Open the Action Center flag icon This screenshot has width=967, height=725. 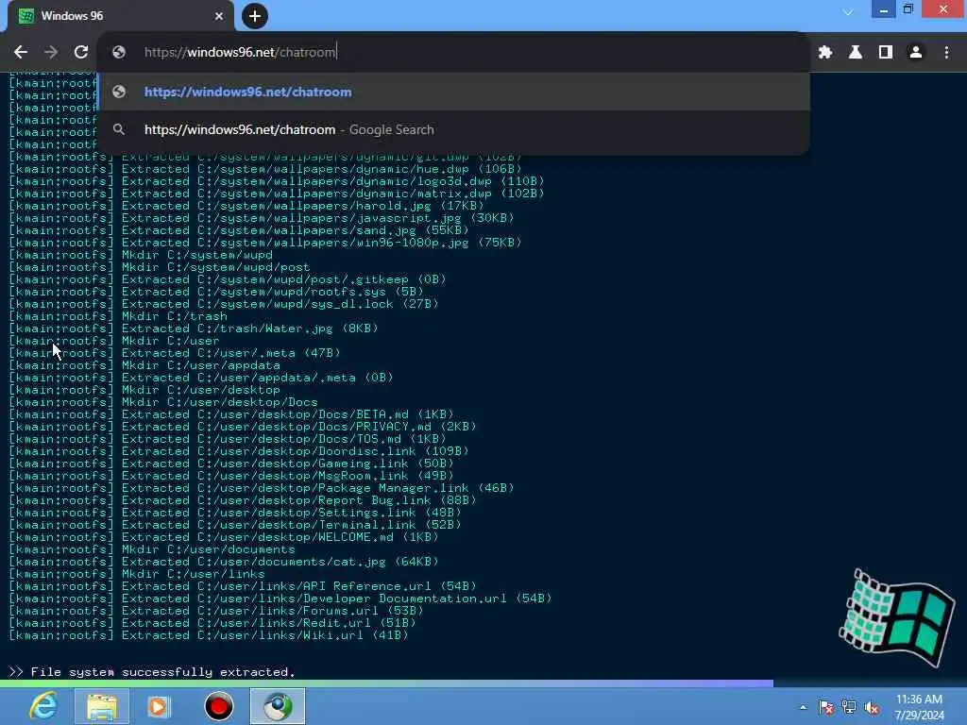click(825, 707)
